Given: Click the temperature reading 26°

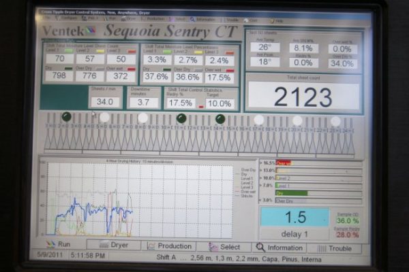Looking at the screenshot, I should click(x=265, y=47).
